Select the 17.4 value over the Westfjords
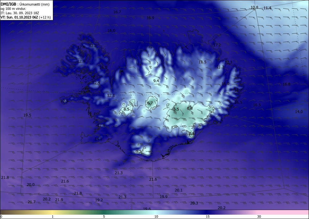Screen dimensions: 309x219 (x=81, y=47)
